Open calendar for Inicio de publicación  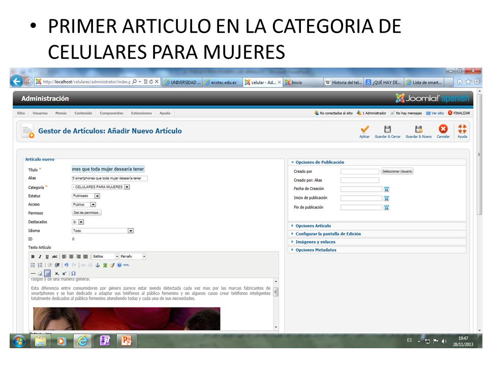tap(386, 198)
